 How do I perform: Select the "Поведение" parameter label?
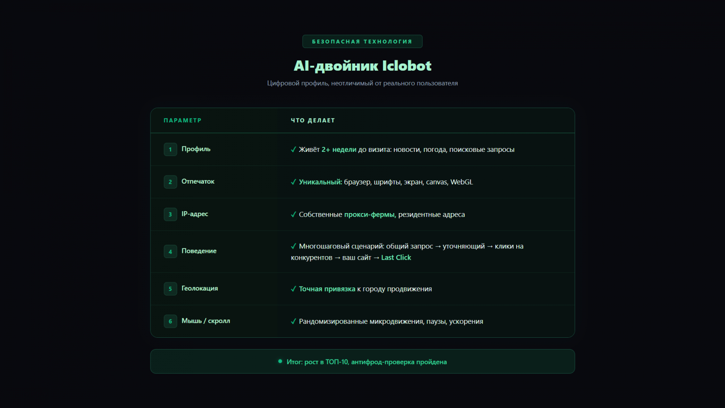pyautogui.click(x=199, y=251)
